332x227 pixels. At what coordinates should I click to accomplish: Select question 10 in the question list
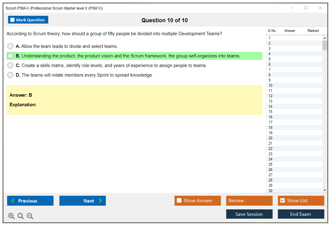[271, 86]
